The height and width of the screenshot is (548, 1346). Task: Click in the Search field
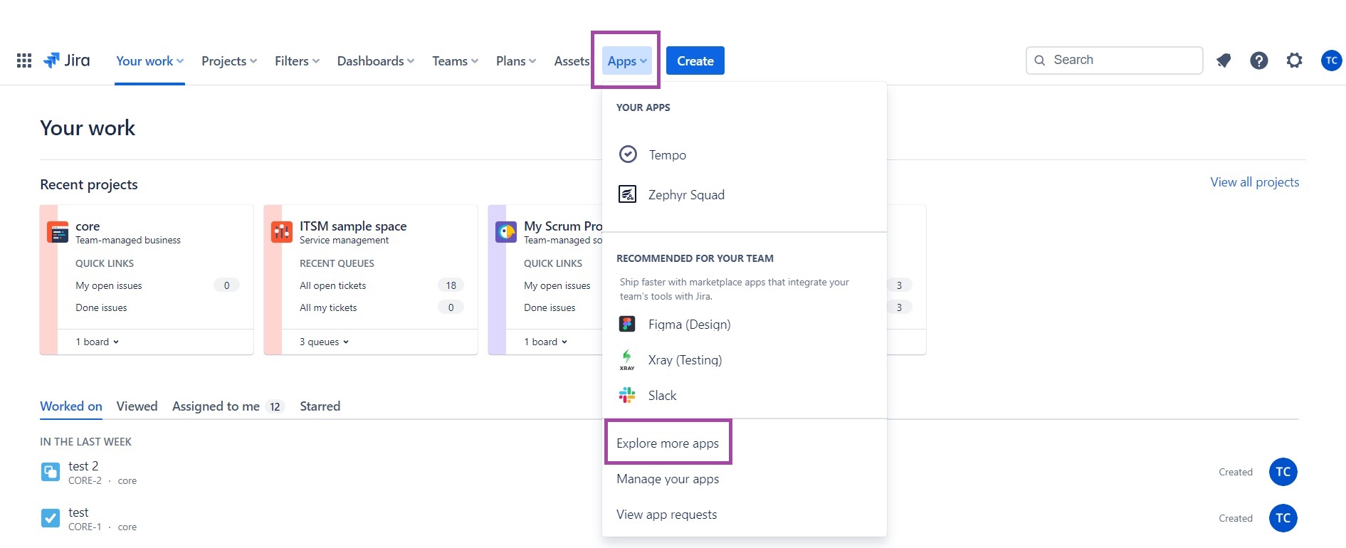(1115, 60)
